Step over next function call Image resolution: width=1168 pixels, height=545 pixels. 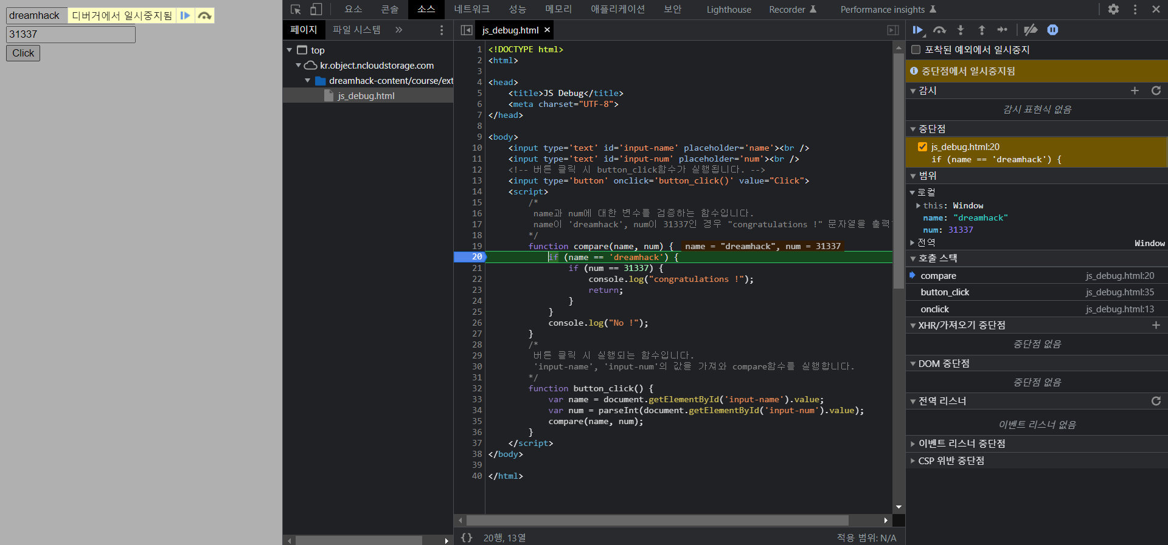(940, 30)
